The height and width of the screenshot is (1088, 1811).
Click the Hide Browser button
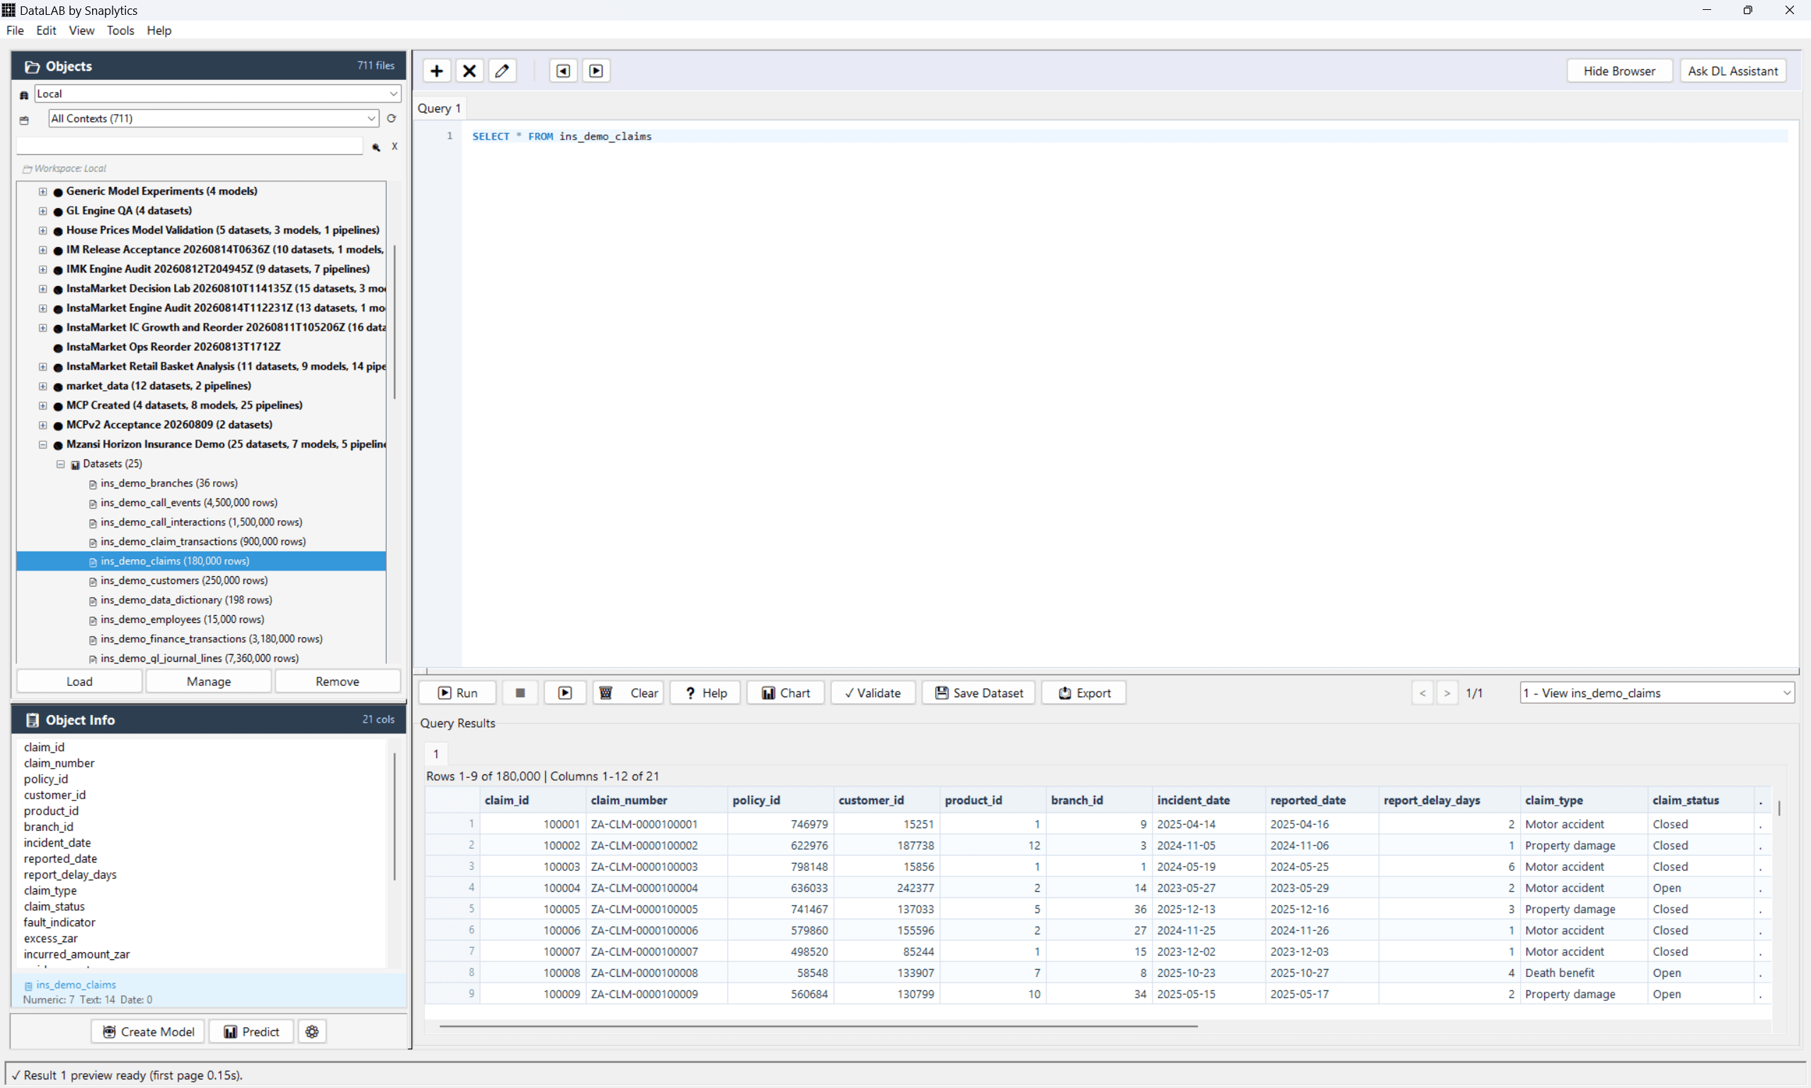click(1619, 71)
